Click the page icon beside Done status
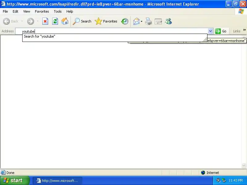Image resolution: width=247 pixels, height=185 pixels. [3, 173]
